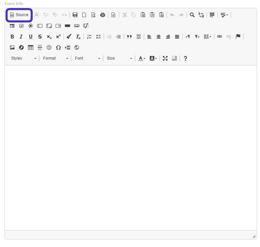This screenshot has height=247, width=260.
Task: Align text left
Action: [x=149, y=37]
